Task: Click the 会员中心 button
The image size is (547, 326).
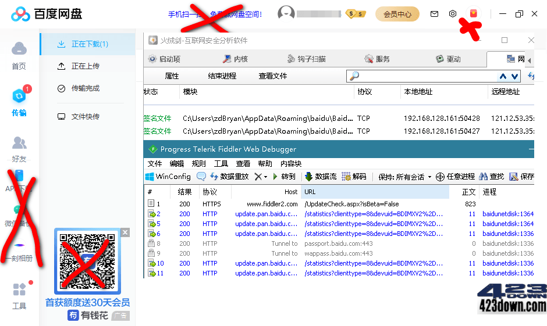Action: (397, 14)
